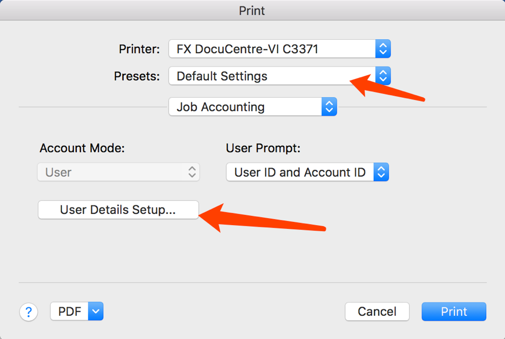Screen dimensions: 505x339
Task: Click the blue arrows beside Job Accounting
Action: click(329, 107)
